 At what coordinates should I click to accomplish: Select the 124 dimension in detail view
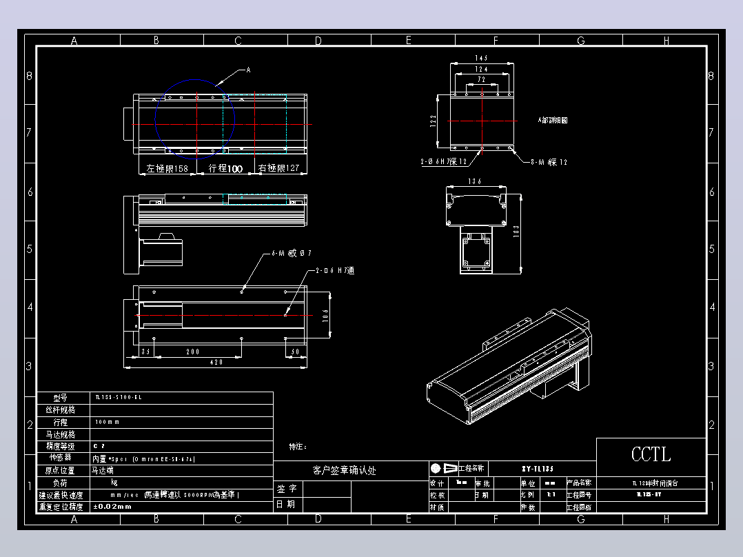(x=481, y=69)
